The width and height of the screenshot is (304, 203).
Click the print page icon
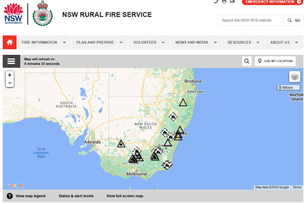tap(224, 2)
